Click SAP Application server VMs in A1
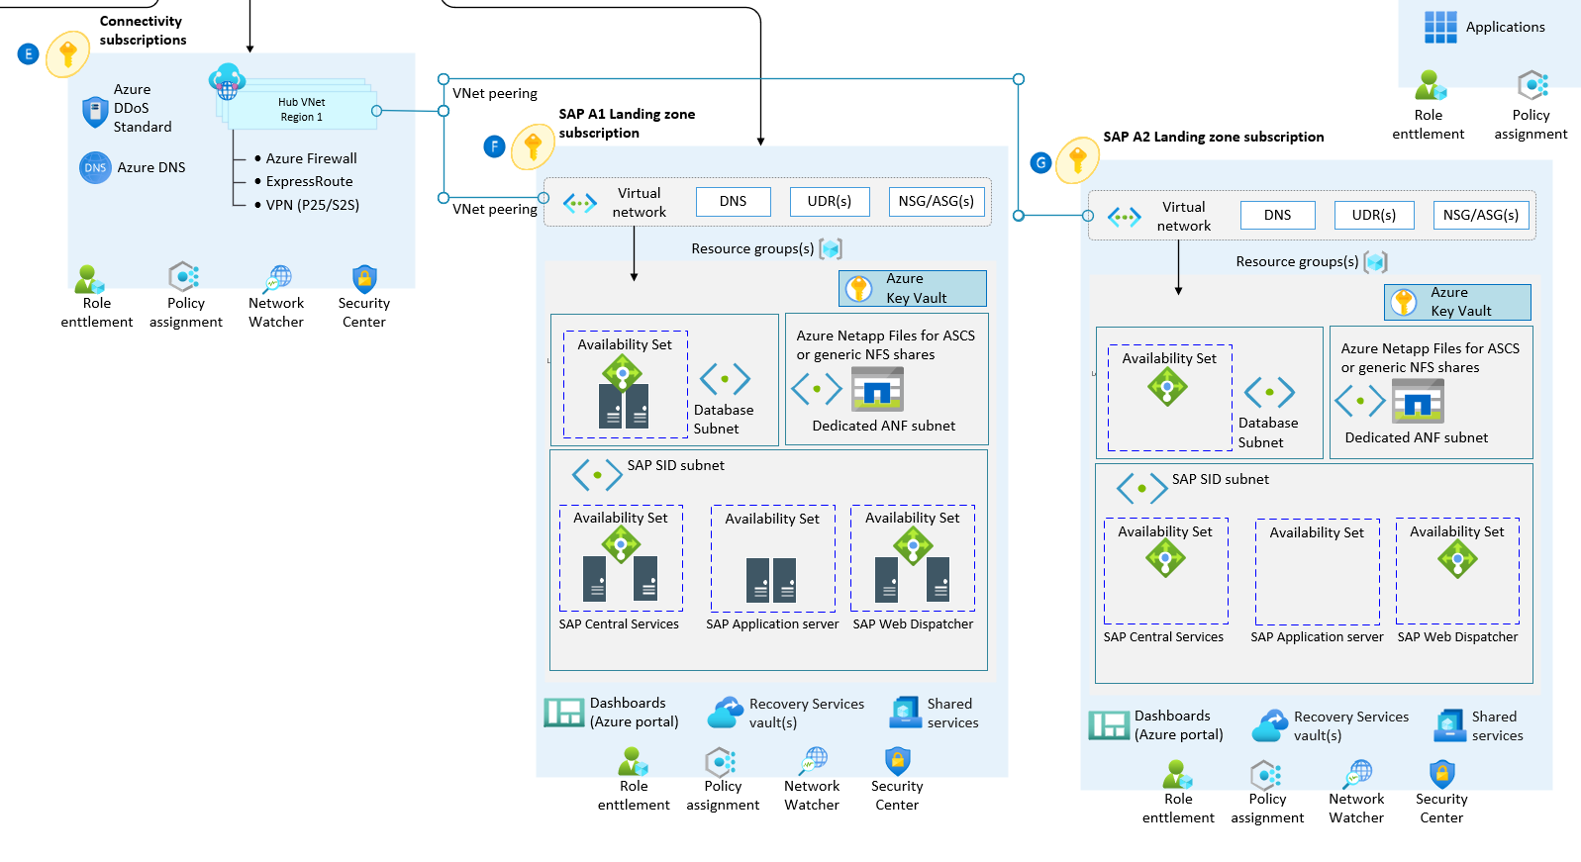Viewport: 1581px width, 862px height. point(771,580)
